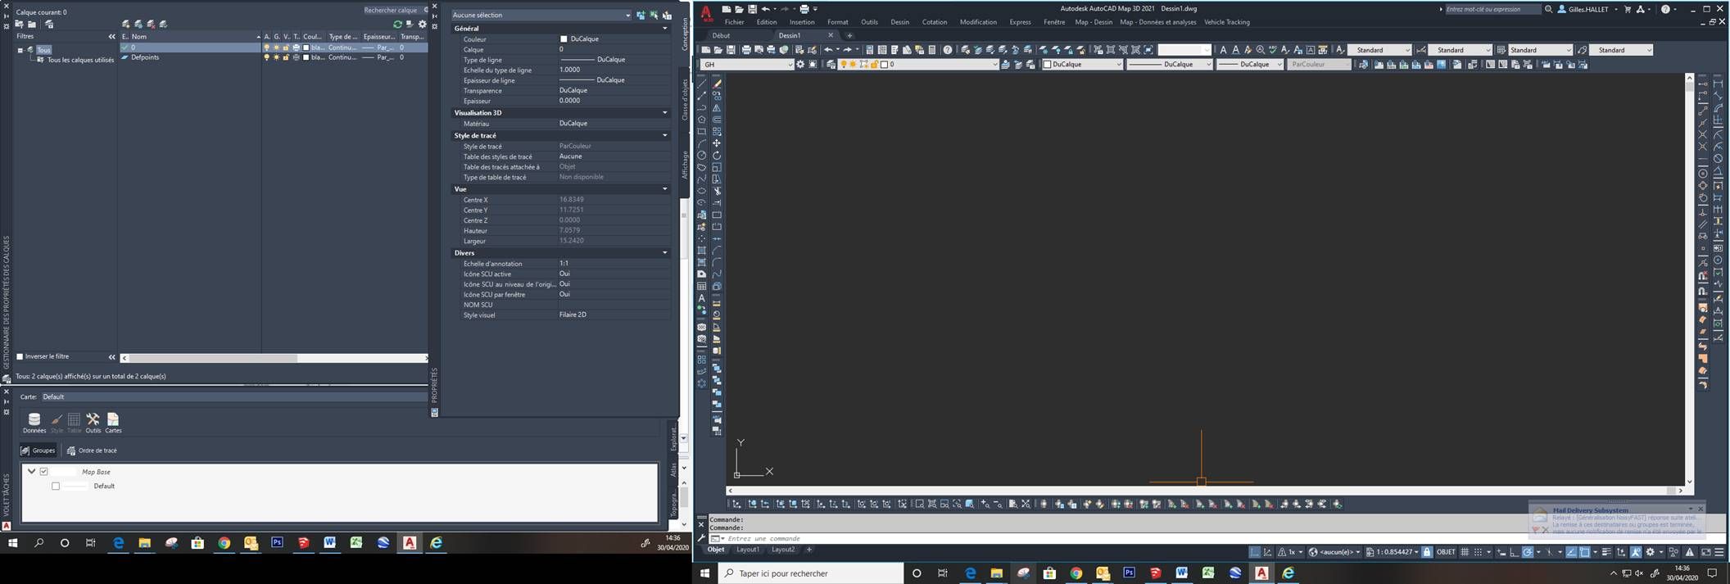1730x584 pixels.
Task: Click the Help question mark icon
Action: click(1665, 9)
